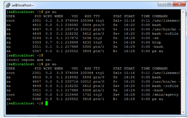Image resolution: width=187 pixels, height=118 pixels.
Task: Click the sa@localhost:~ window title
Action: coord(23,5)
